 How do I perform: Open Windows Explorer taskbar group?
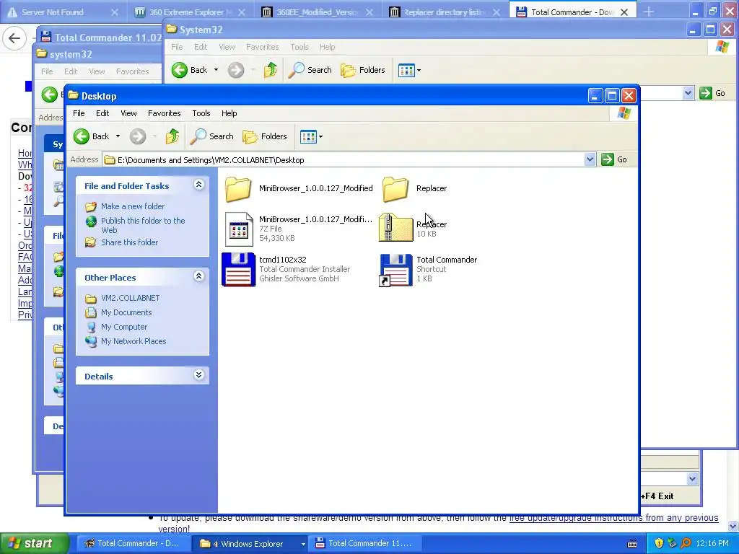(x=248, y=544)
